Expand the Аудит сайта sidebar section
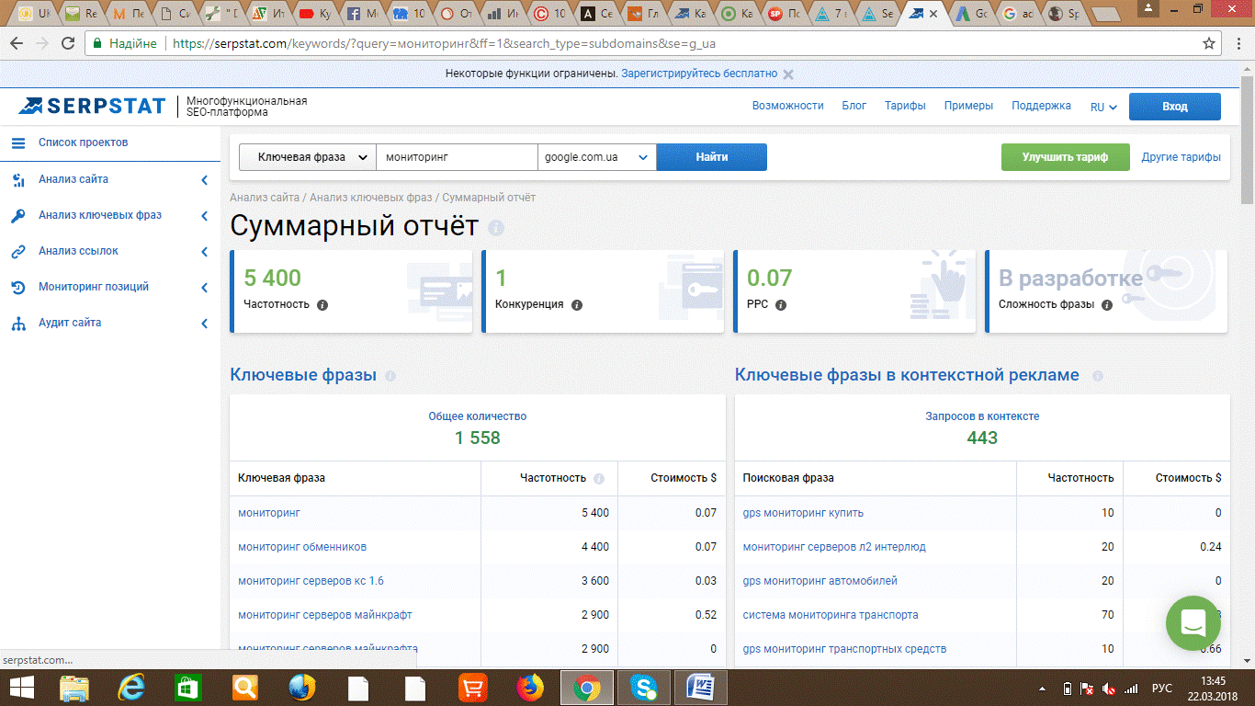Viewport: 1255px width, 706px height. point(205,324)
